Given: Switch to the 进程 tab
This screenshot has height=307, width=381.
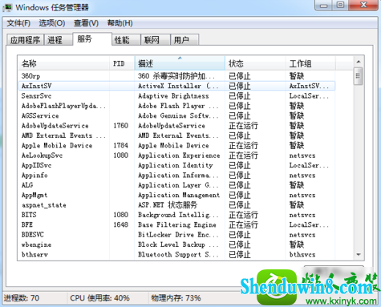Looking at the screenshot, I should (x=58, y=40).
